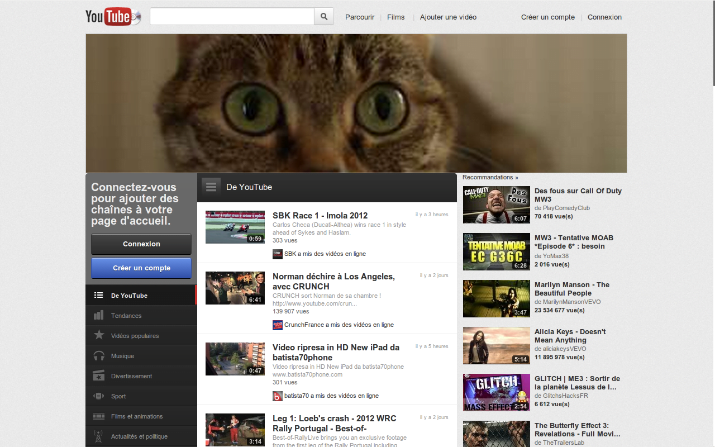Select the De YouTube sidebar tab
The width and height of the screenshot is (715, 447).
[x=141, y=295]
